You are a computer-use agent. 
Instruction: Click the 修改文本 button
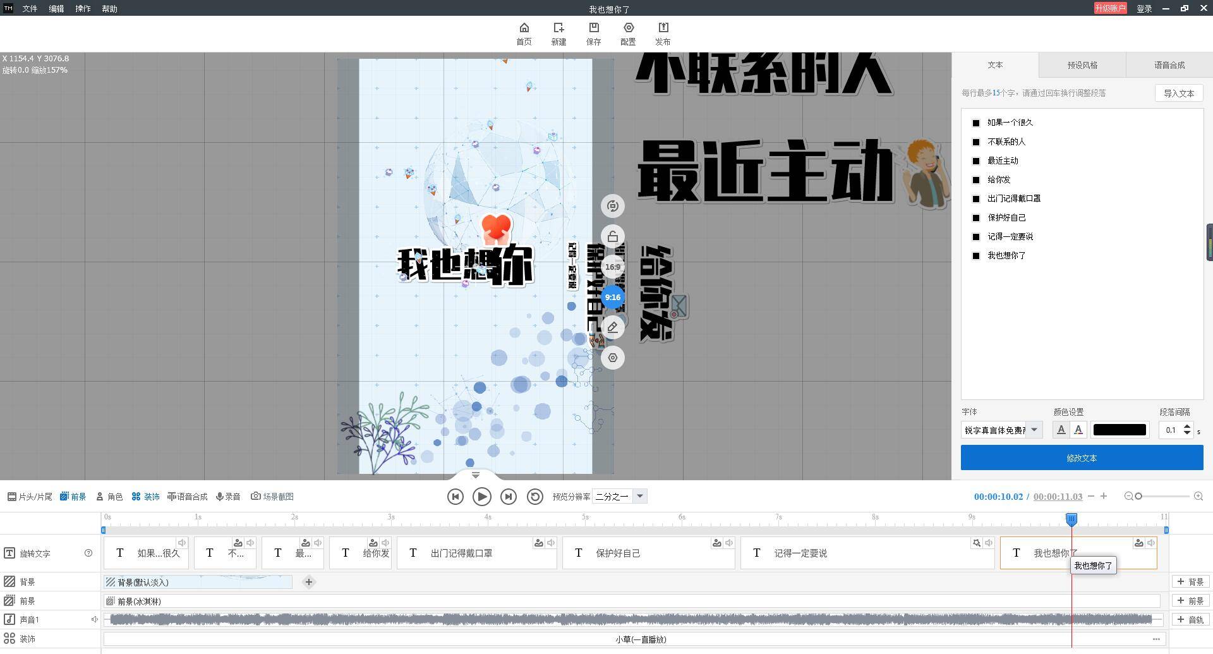tap(1082, 457)
